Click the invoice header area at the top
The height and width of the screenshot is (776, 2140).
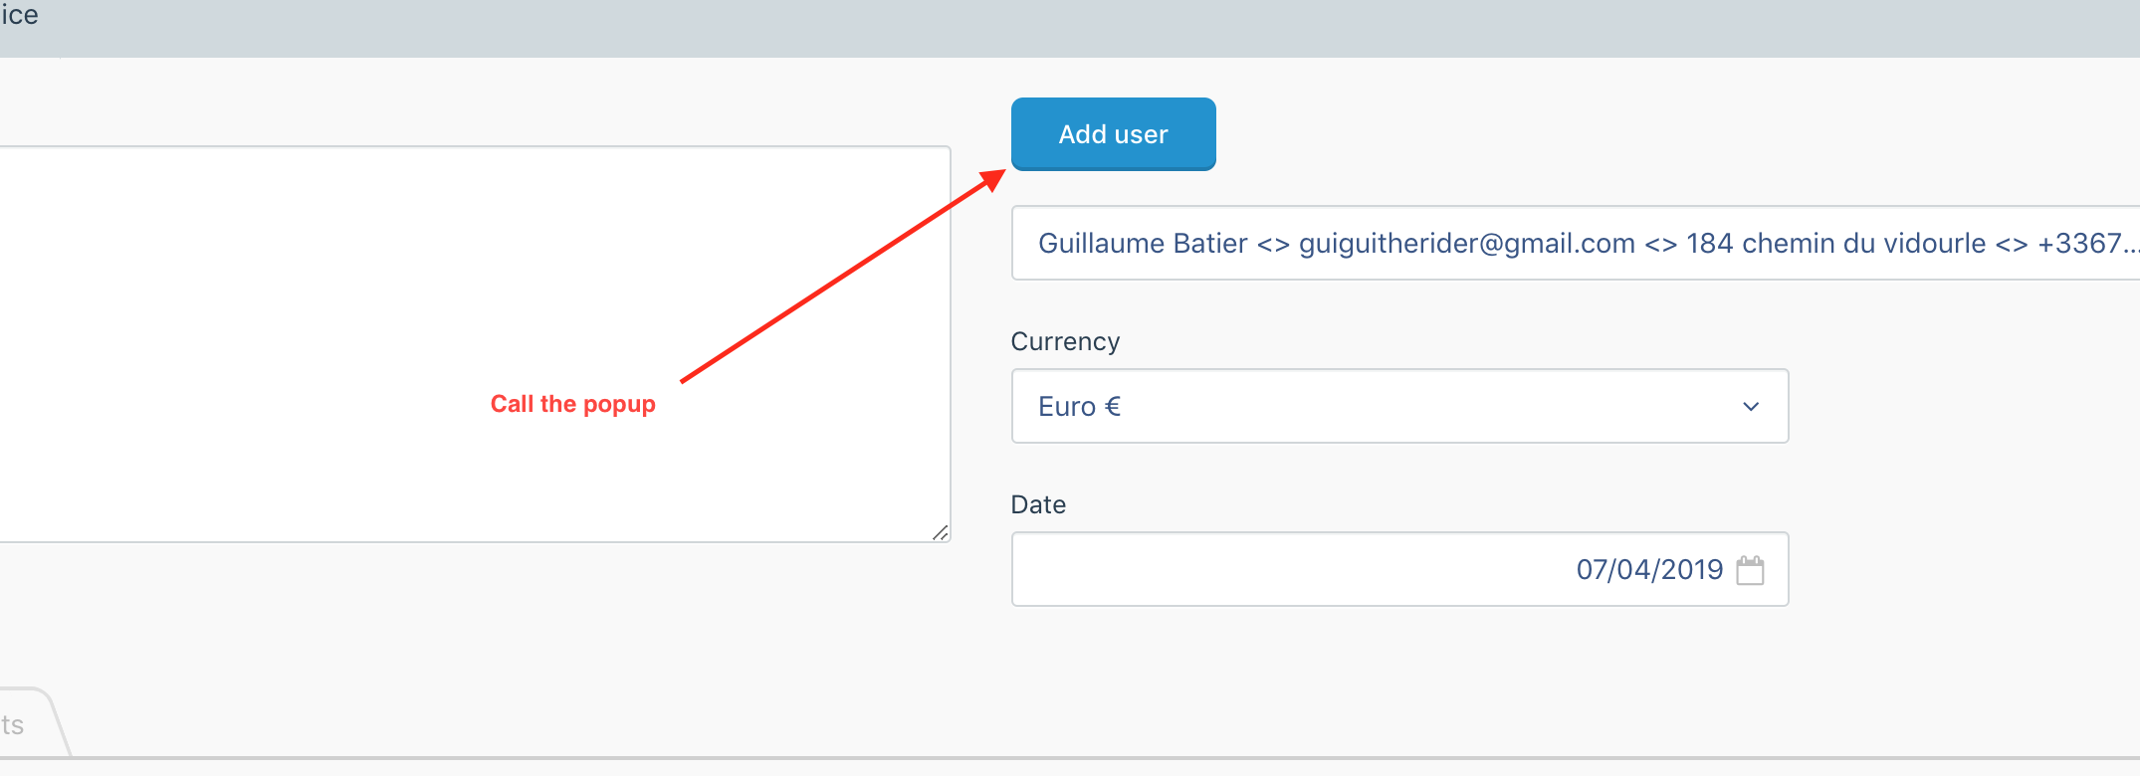[x=20, y=16]
